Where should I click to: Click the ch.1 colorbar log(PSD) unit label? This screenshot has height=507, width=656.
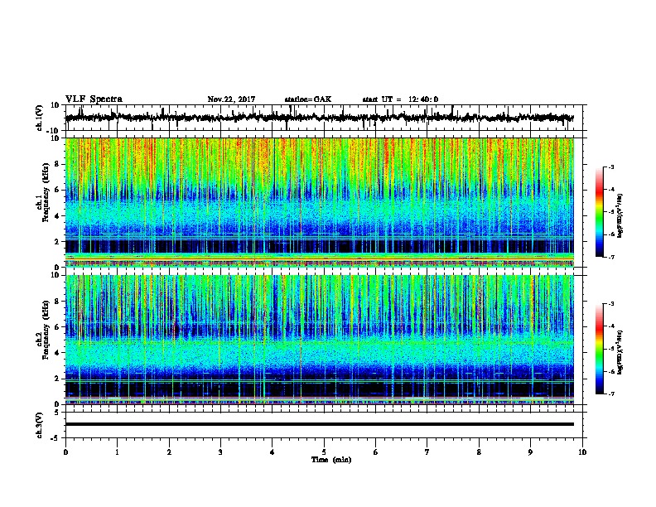(620, 215)
